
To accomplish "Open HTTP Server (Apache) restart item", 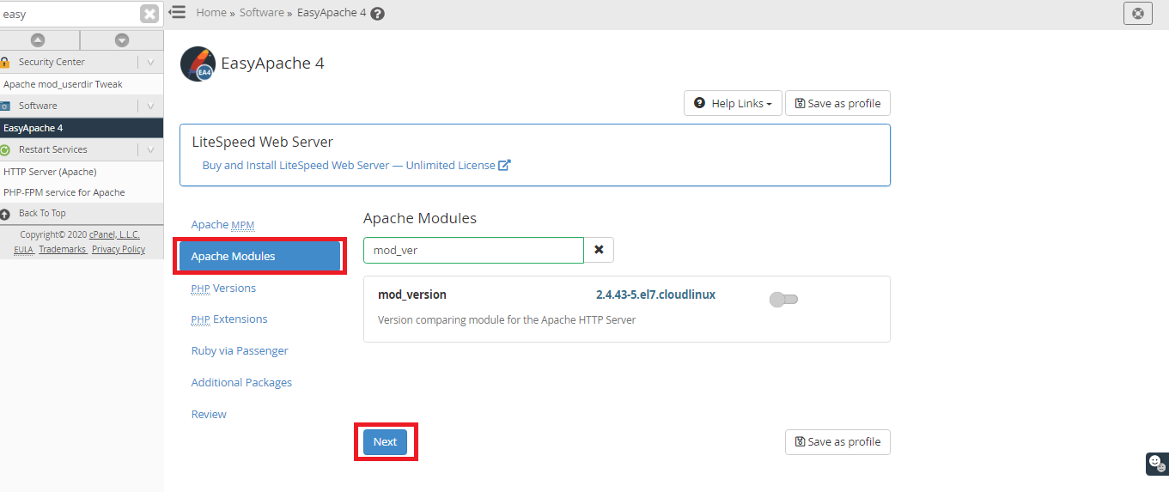I will point(50,172).
